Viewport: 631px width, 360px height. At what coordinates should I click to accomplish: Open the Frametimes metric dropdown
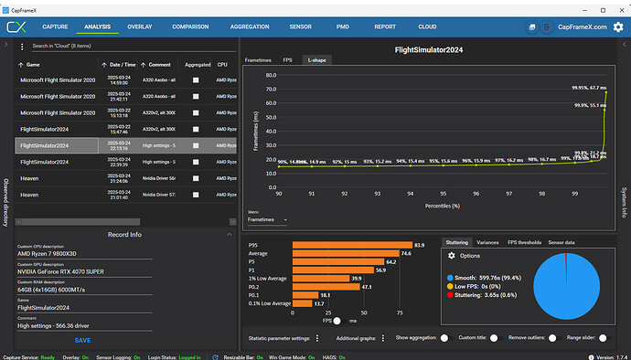[x=267, y=219]
